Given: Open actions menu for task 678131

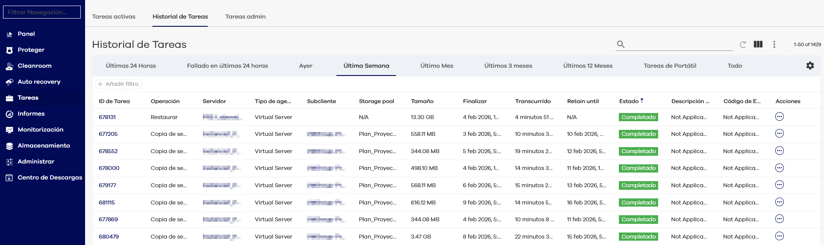Looking at the screenshot, I should 780,116.
